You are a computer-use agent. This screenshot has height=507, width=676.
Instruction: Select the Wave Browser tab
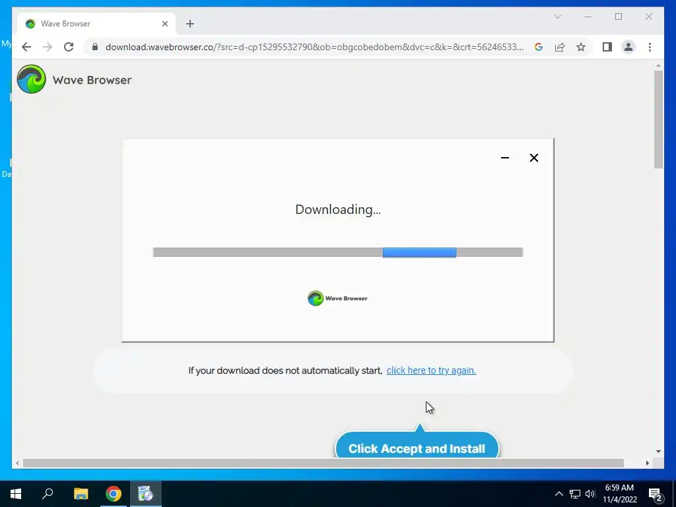[x=96, y=24]
